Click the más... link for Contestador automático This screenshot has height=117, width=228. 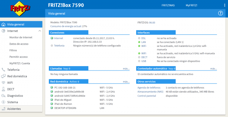coord(213,69)
